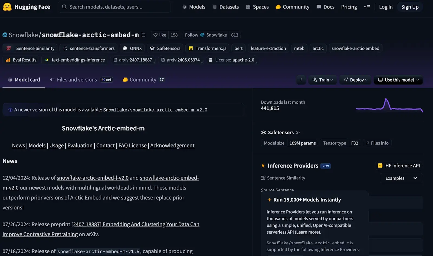The height and width of the screenshot is (256, 433).
Task: Open the Community tab
Action: (143, 80)
